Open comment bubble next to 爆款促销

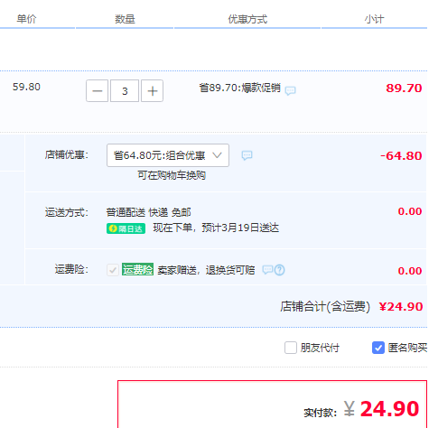pyautogui.click(x=291, y=90)
